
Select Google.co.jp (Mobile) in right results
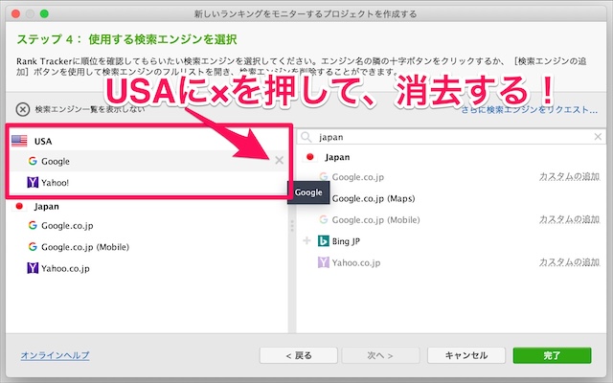click(375, 220)
